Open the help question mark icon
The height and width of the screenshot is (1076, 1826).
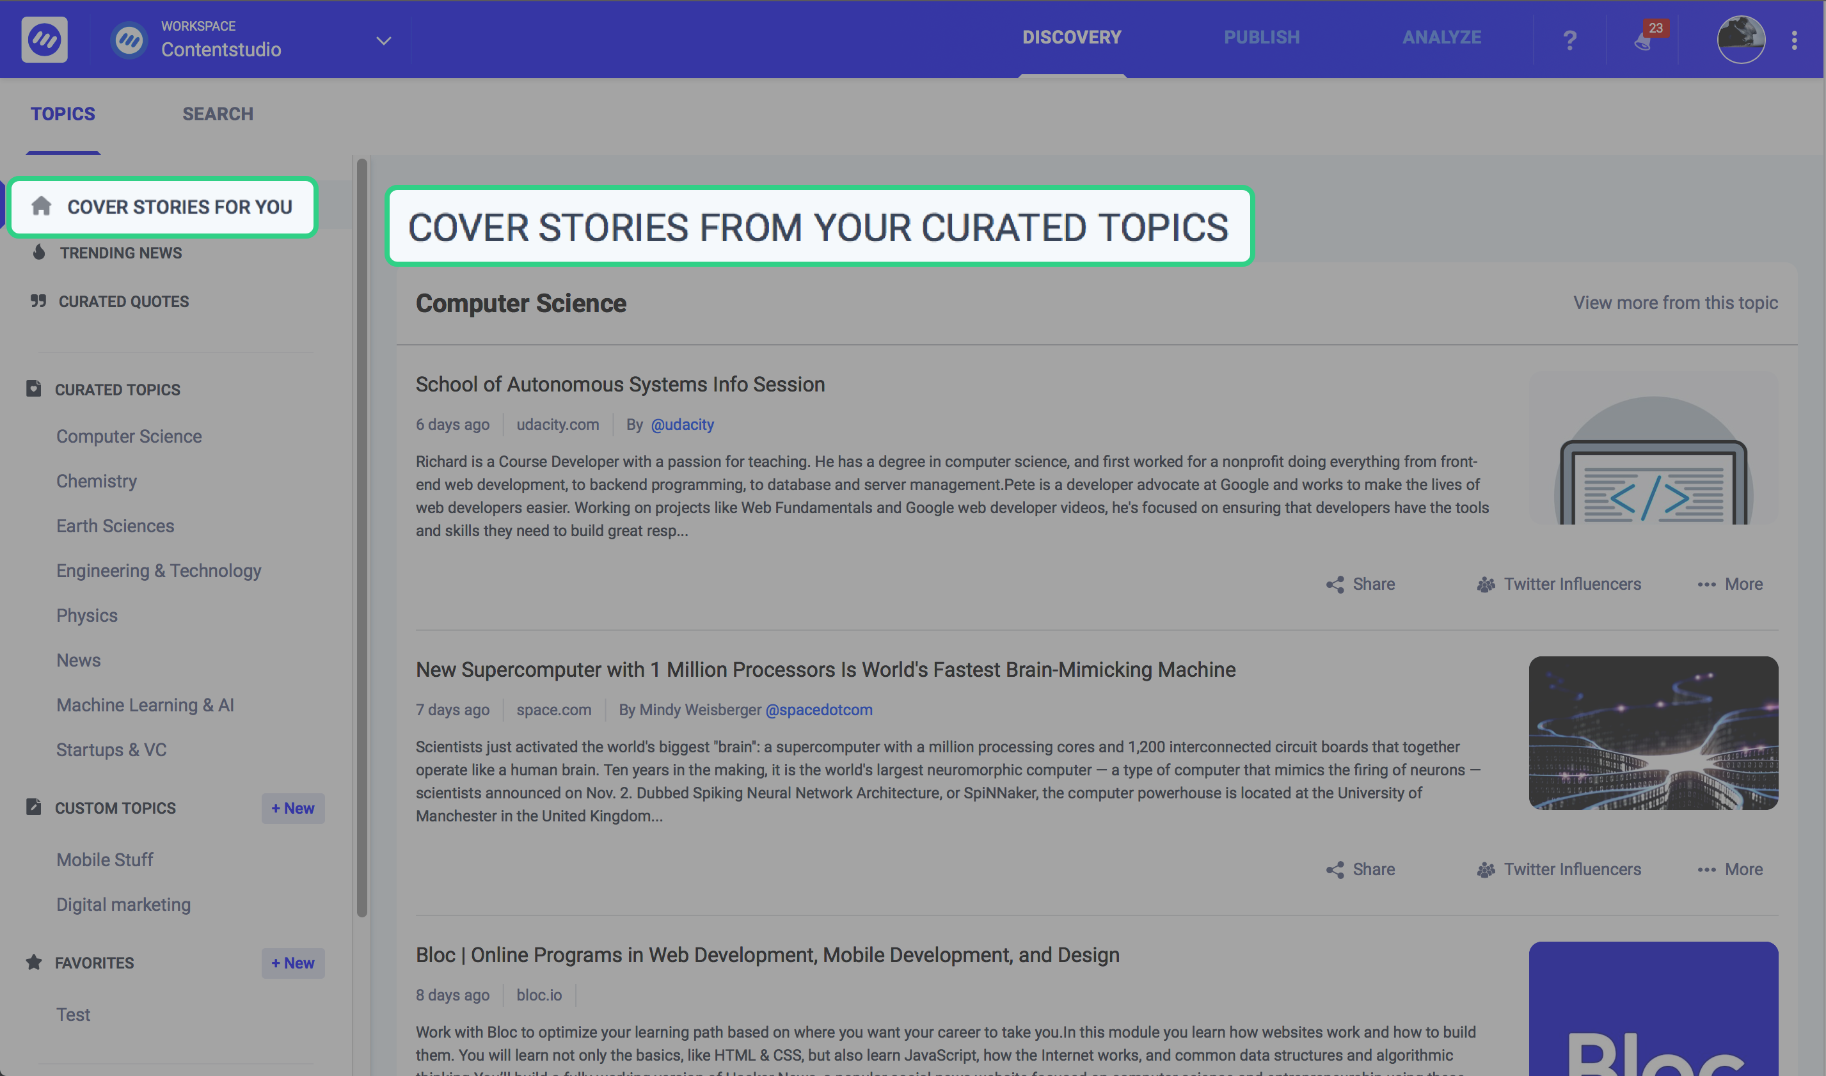tap(1569, 40)
